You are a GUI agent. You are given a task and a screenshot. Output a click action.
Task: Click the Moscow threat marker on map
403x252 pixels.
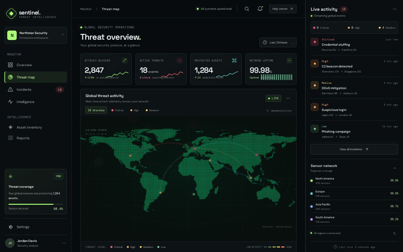(x=195, y=149)
